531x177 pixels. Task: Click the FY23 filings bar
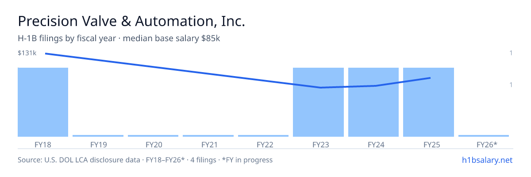point(318,102)
